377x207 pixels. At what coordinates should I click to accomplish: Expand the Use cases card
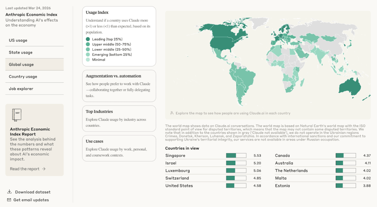[119, 148]
